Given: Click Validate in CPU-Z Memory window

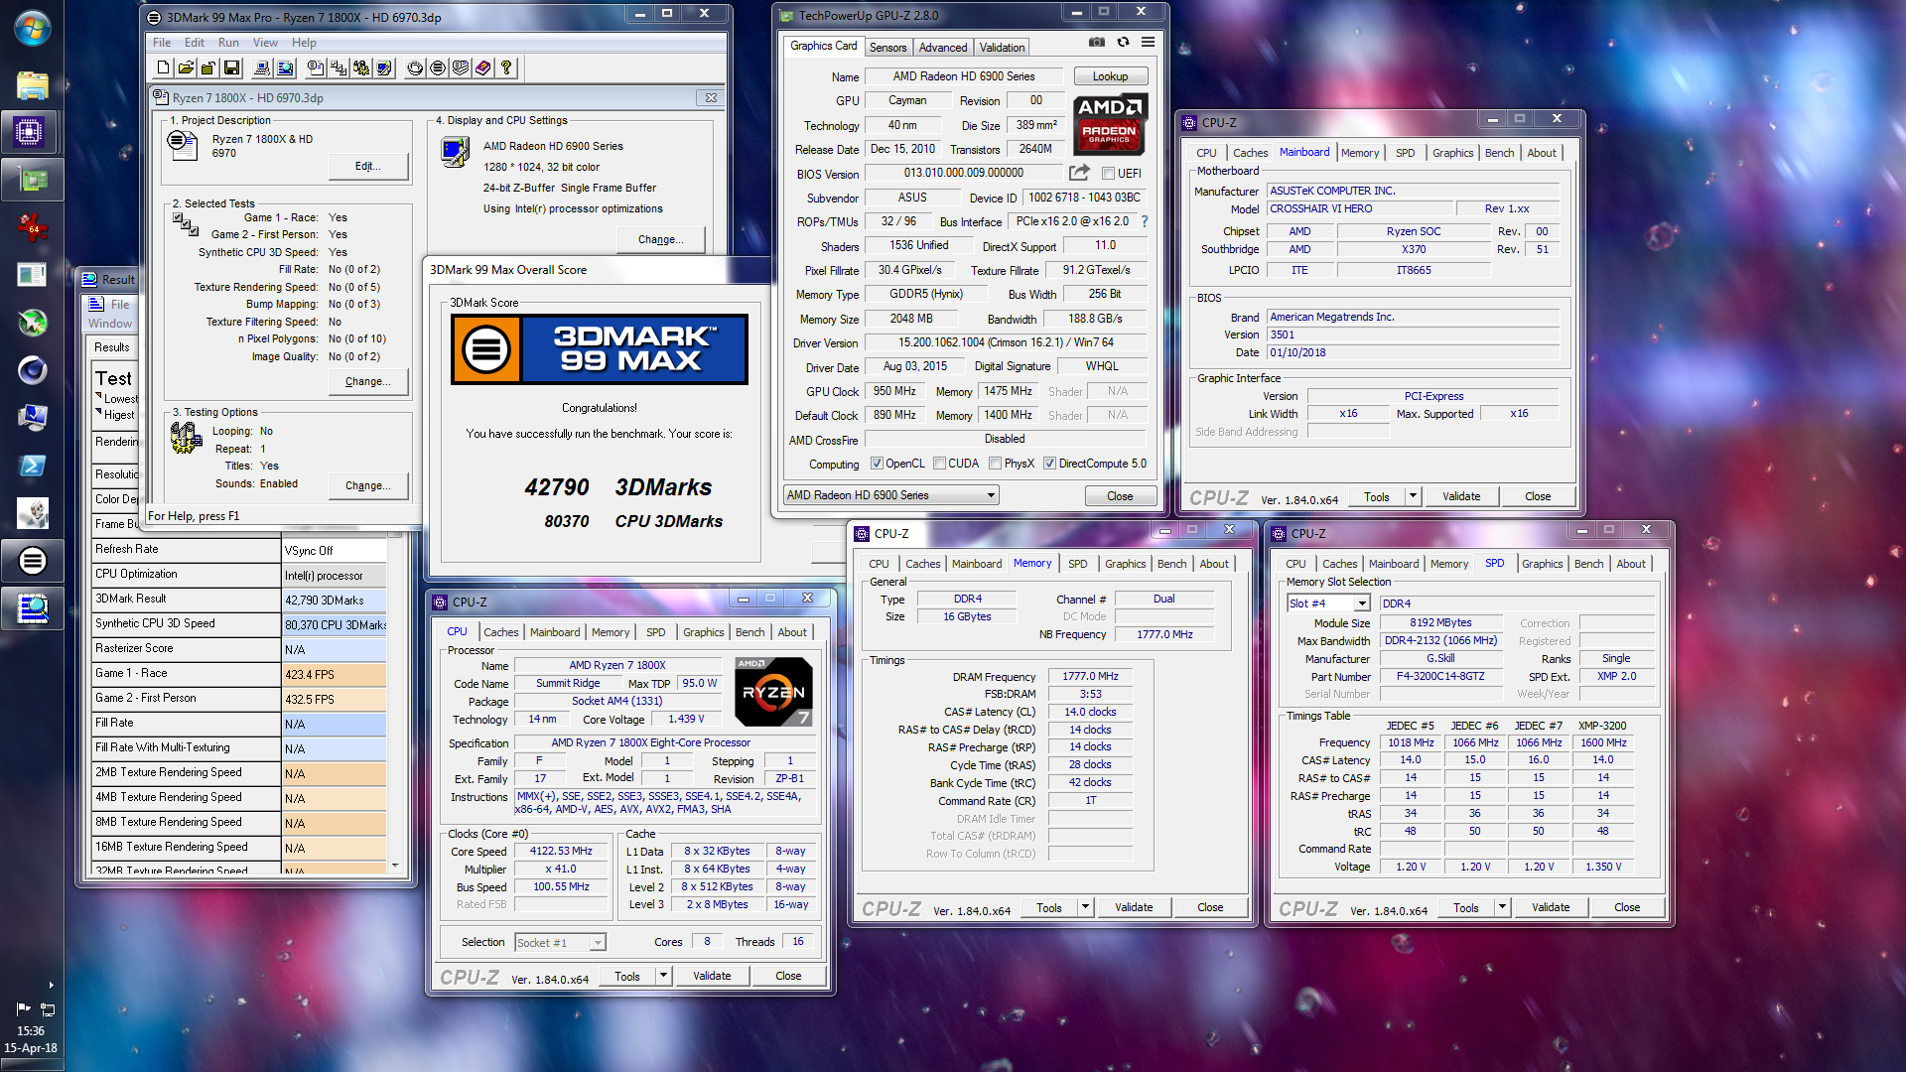Looking at the screenshot, I should (x=1134, y=907).
